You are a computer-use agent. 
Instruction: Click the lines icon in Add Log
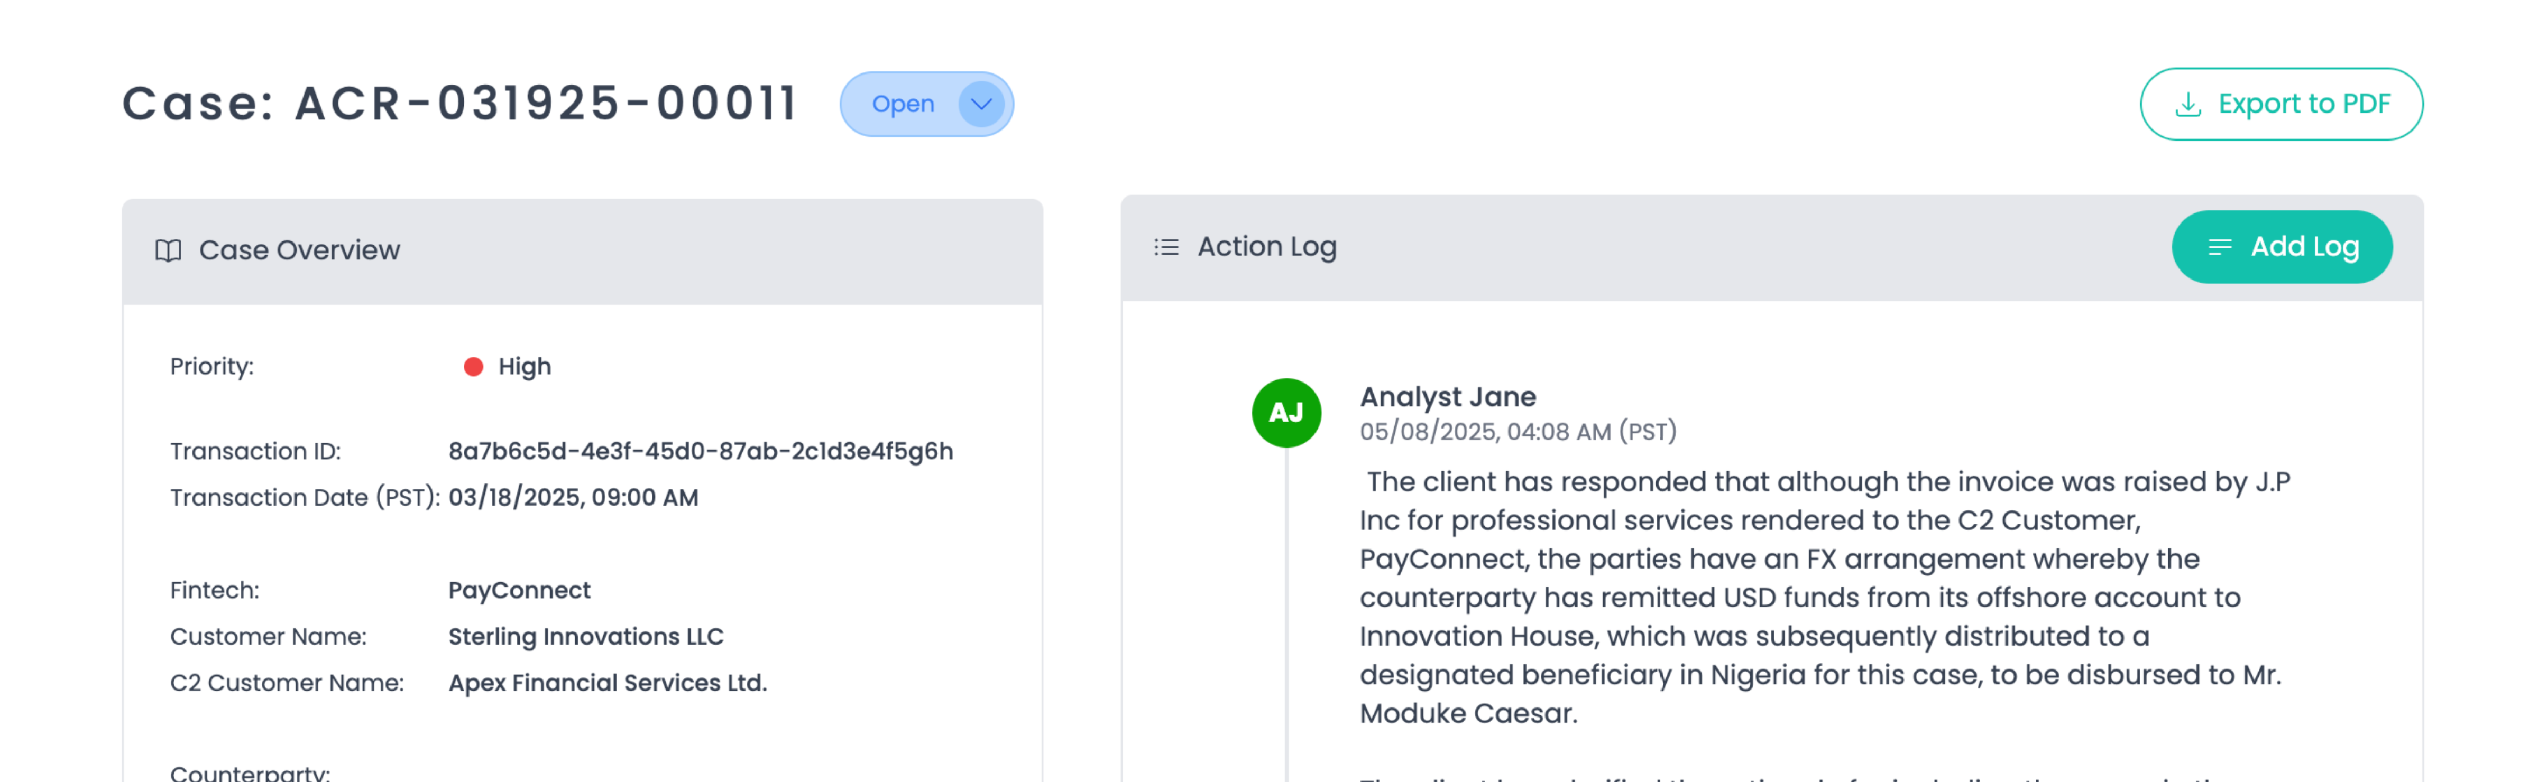click(2220, 247)
